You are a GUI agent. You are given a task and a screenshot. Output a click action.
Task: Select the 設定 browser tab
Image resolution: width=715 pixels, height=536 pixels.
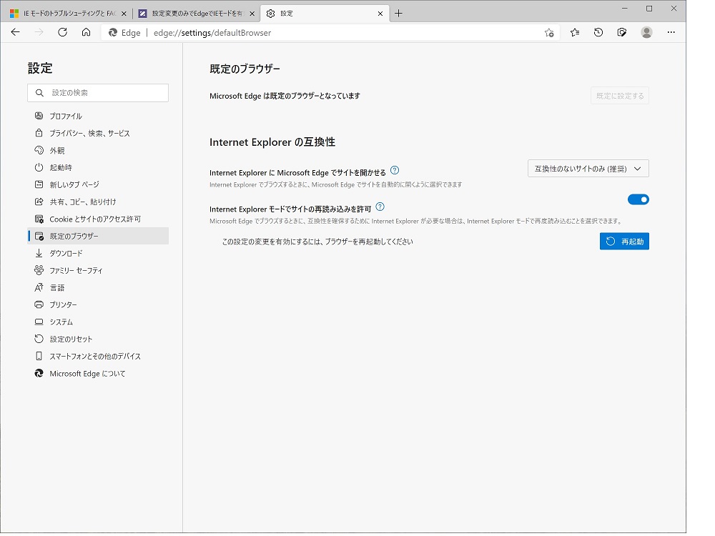point(325,14)
